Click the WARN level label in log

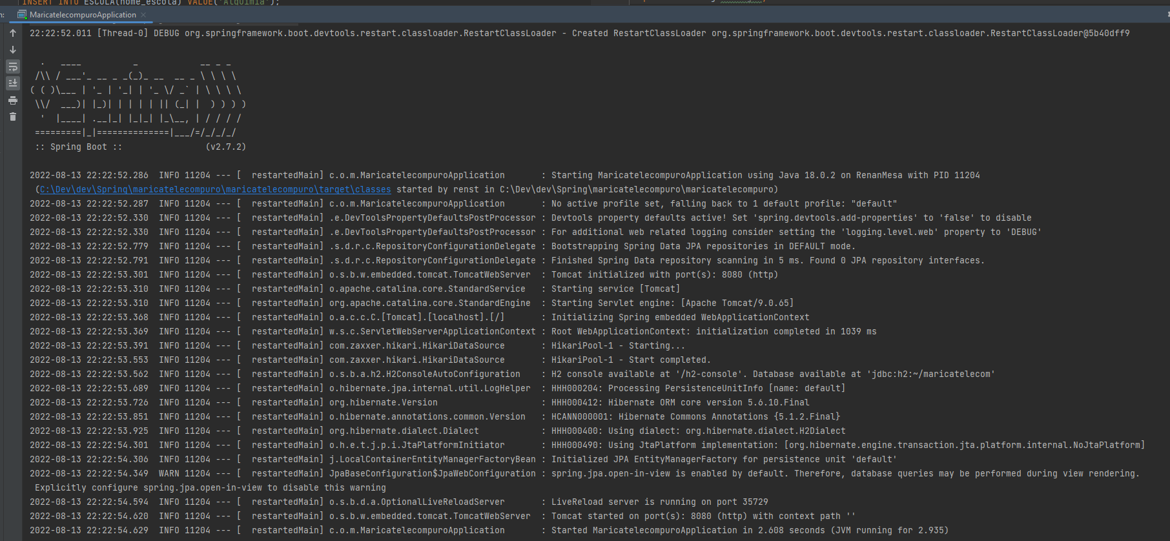point(169,474)
